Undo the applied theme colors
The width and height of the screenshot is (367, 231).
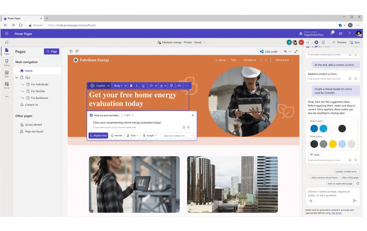[314, 155]
